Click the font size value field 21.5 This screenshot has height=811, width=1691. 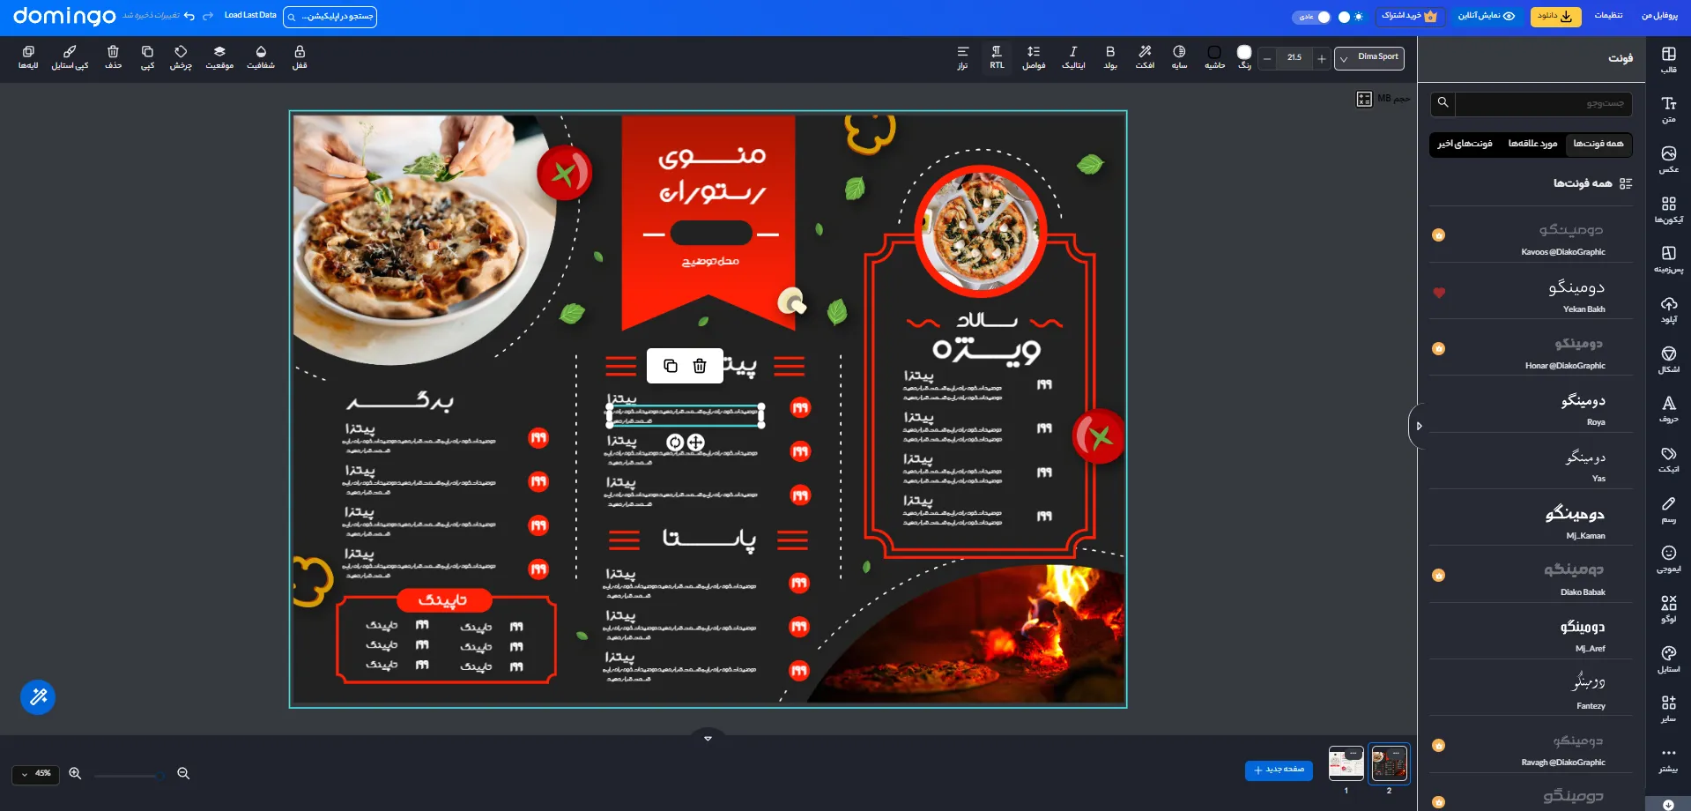coord(1294,58)
